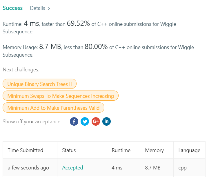
Task: Open Minimum Add to Make Parentheses Valid
Action: tap(53, 108)
